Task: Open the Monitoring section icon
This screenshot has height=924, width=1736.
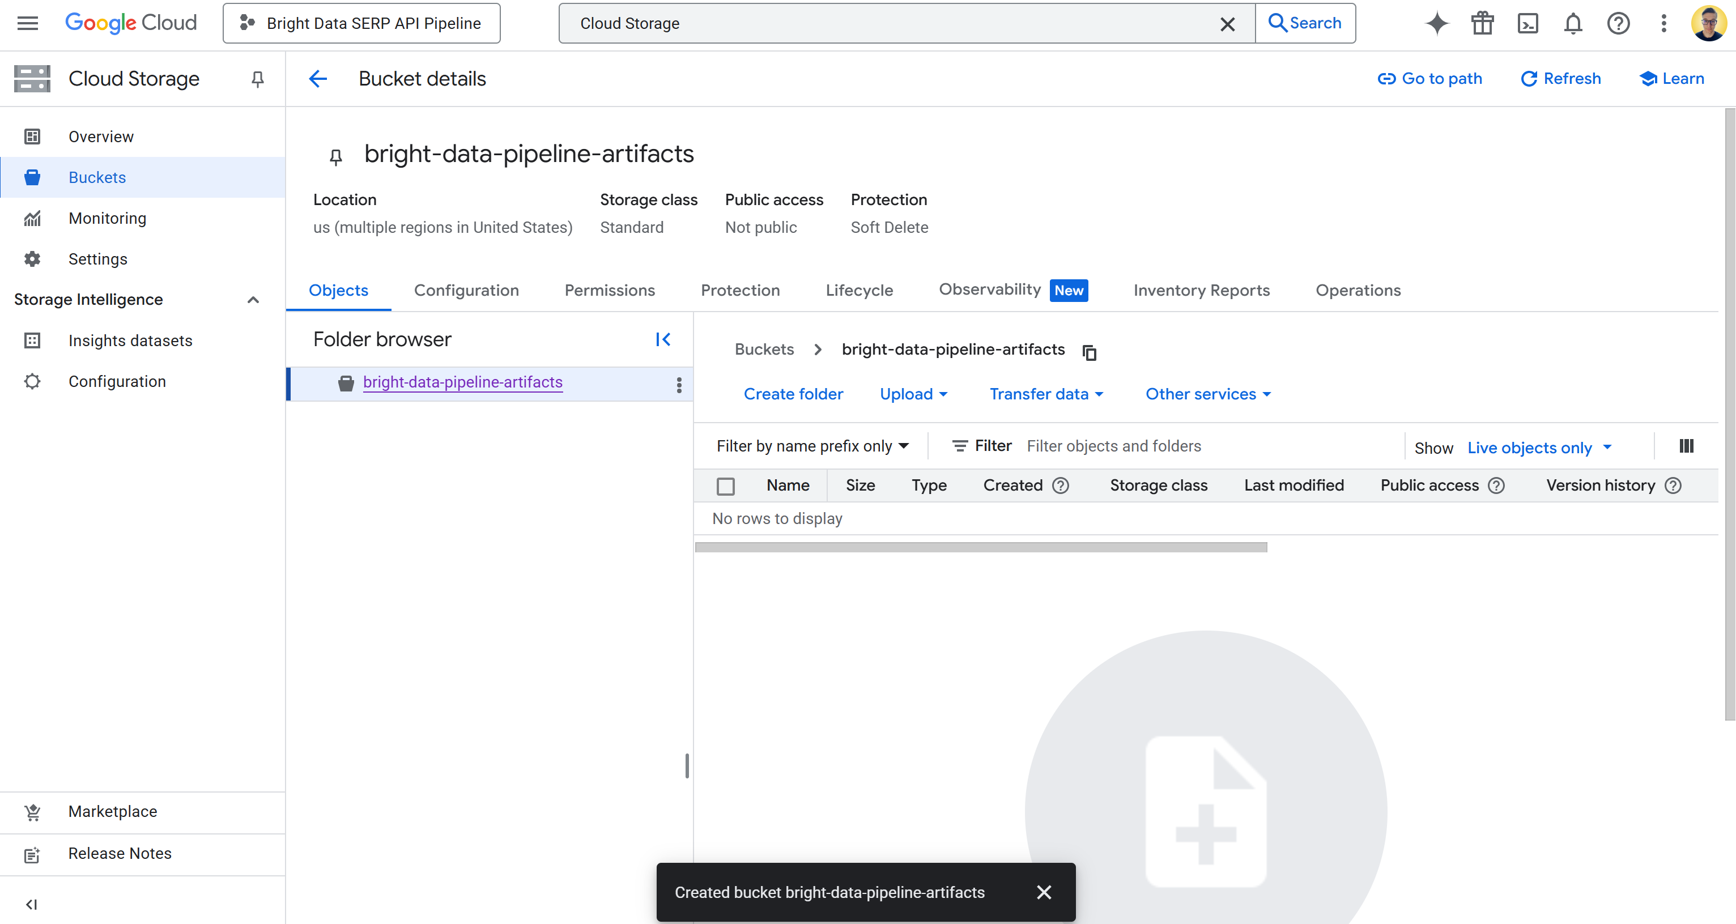Action: tap(32, 218)
